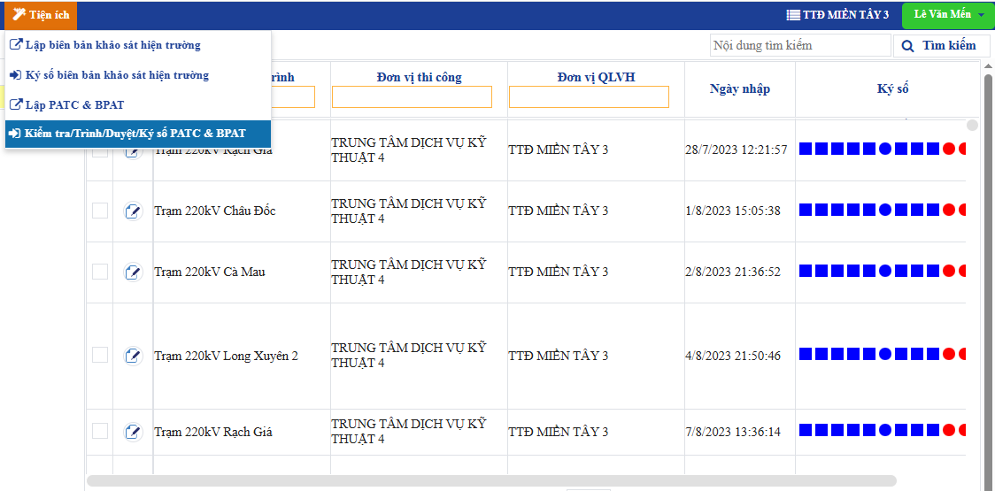Click Ngày nhập column header to sort
The image size is (995, 491).
tap(739, 88)
